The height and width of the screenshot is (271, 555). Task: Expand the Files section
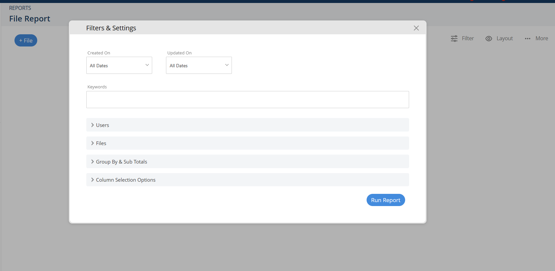click(248, 143)
